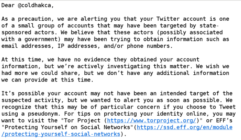Click on "phone numbers" text
Image resolution: width=241 pixels, height=140 pixels.
(148, 46)
